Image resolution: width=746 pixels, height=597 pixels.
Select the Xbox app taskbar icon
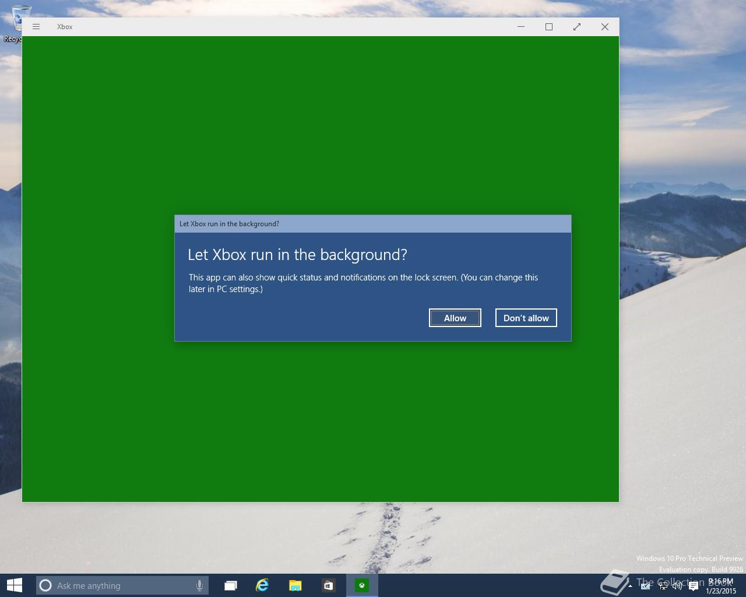tap(362, 585)
